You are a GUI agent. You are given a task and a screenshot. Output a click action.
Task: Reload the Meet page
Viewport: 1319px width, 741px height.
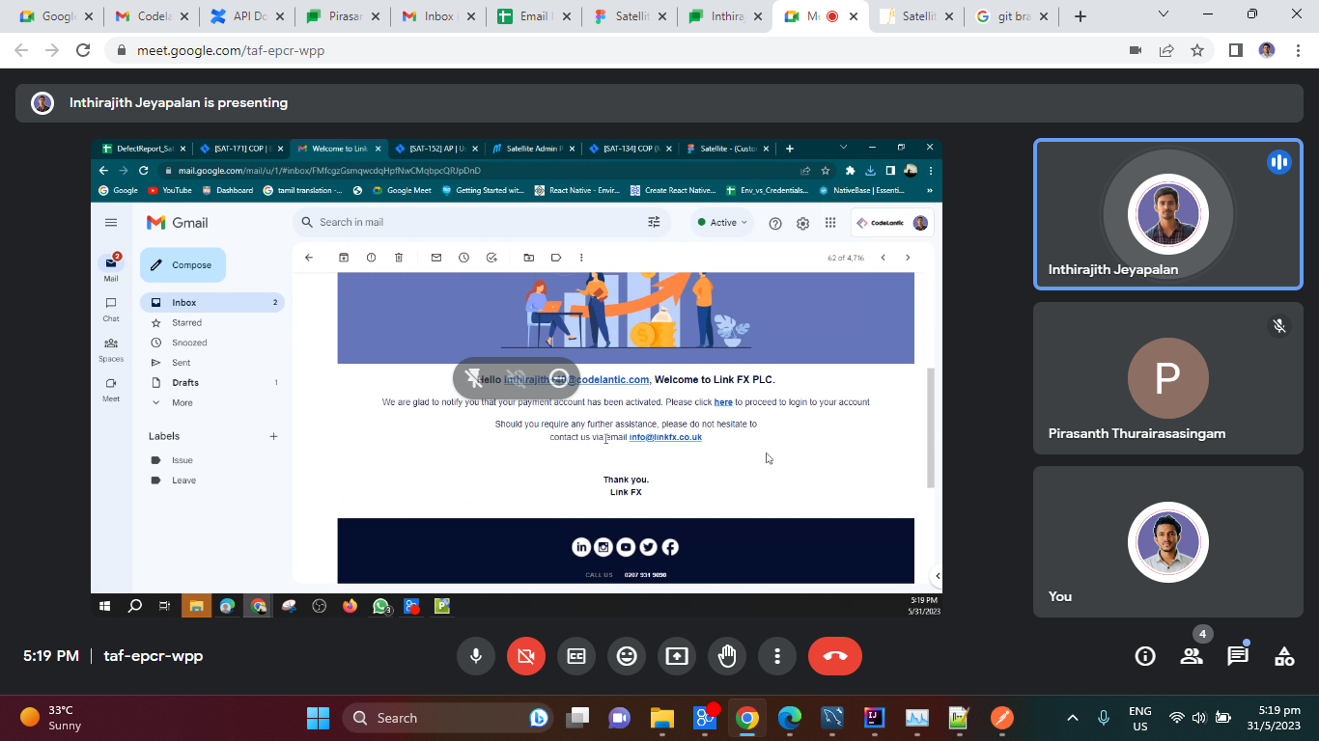[83, 50]
